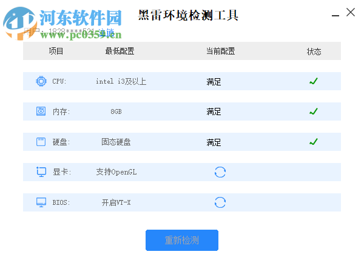This screenshot has height=263, width=364.
Task: Click the hard disk (硬盘) icon
Action: tap(41, 142)
